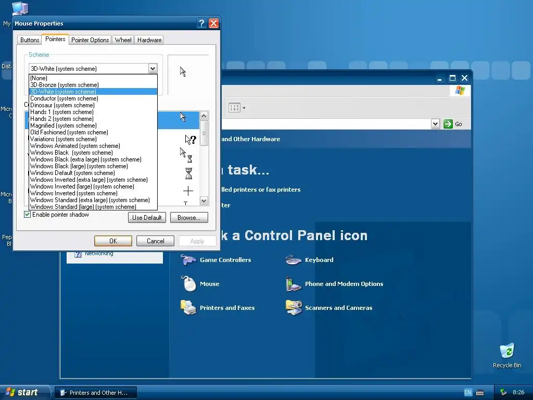Click the Pointers tab
This screenshot has height=400, width=533.
[x=55, y=39]
